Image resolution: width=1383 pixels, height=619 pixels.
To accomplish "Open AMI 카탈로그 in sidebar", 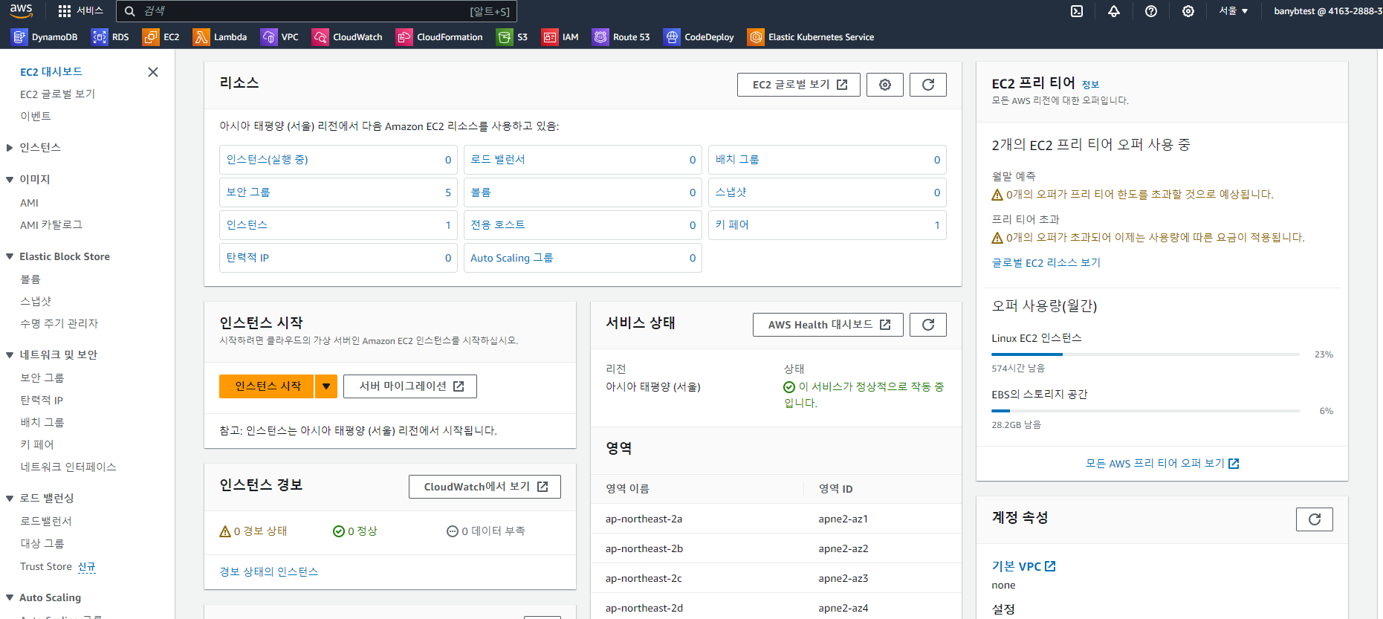I will (51, 225).
